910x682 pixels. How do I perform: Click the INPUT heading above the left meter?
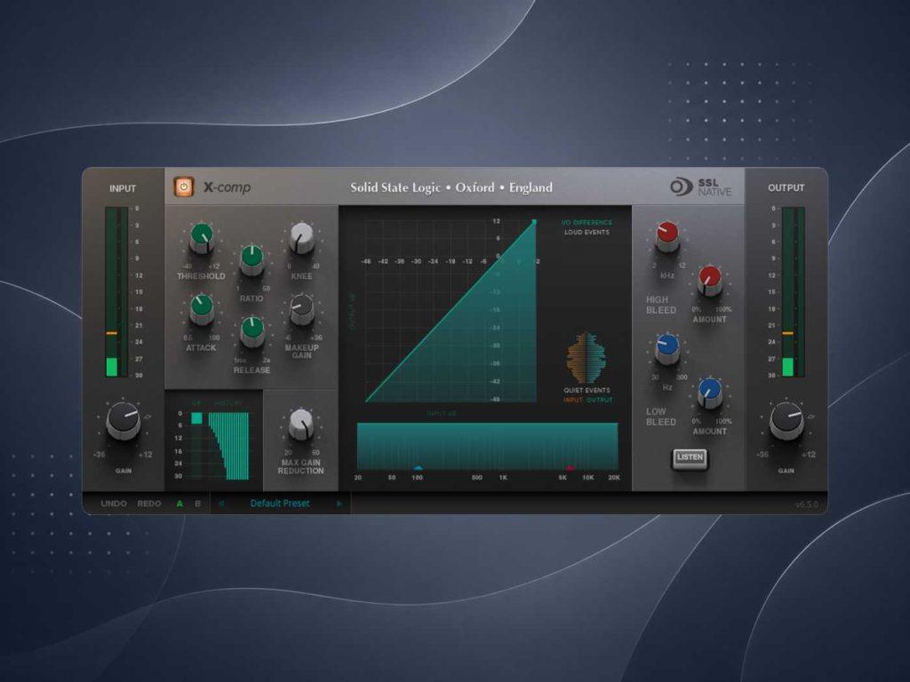click(x=123, y=188)
